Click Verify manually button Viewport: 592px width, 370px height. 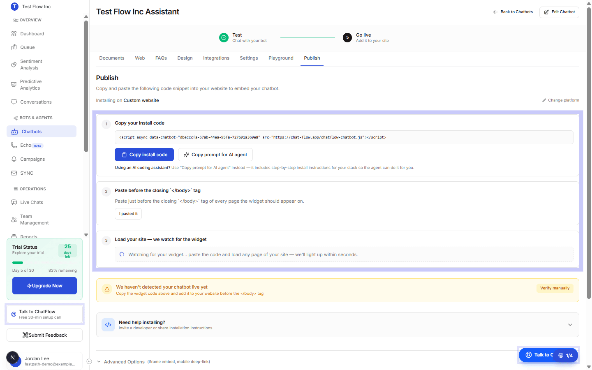coord(555,288)
